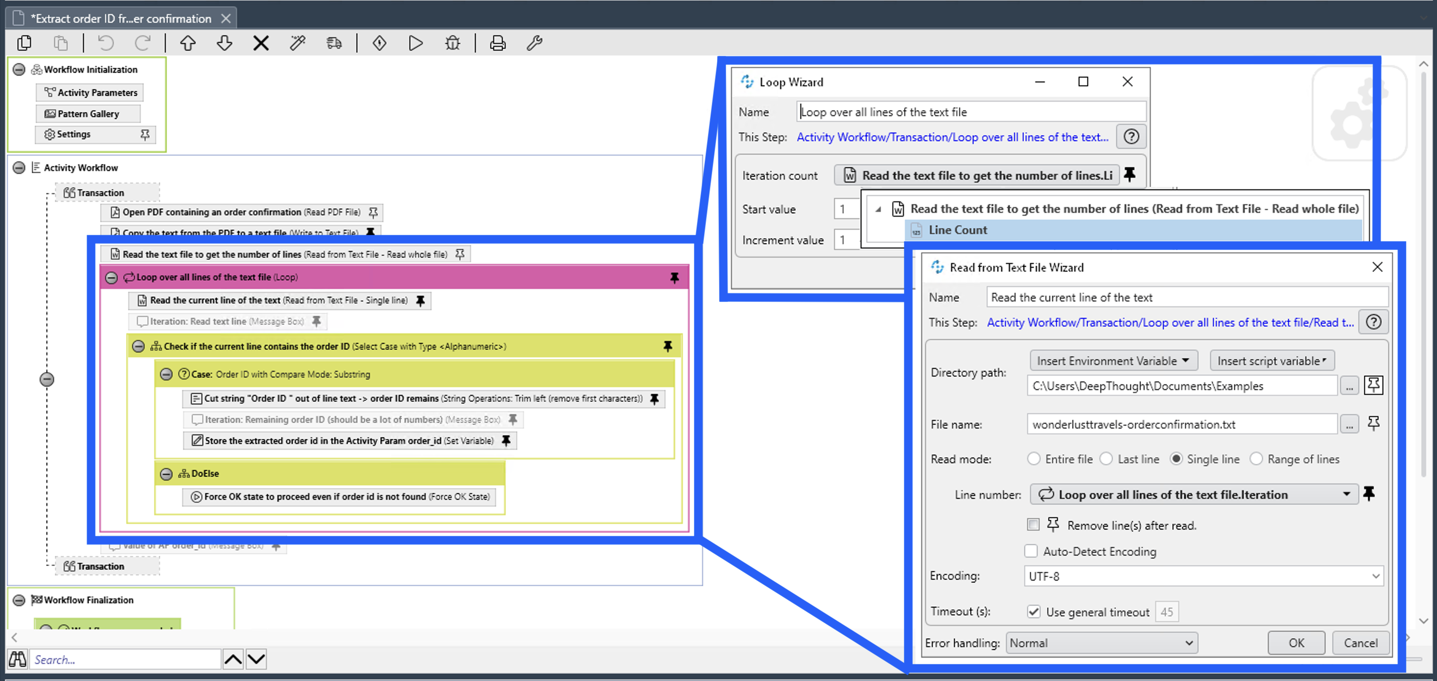Viewport: 1437px width, 681px height.
Task: Click the Undo toolbar icon
Action: [x=106, y=43]
